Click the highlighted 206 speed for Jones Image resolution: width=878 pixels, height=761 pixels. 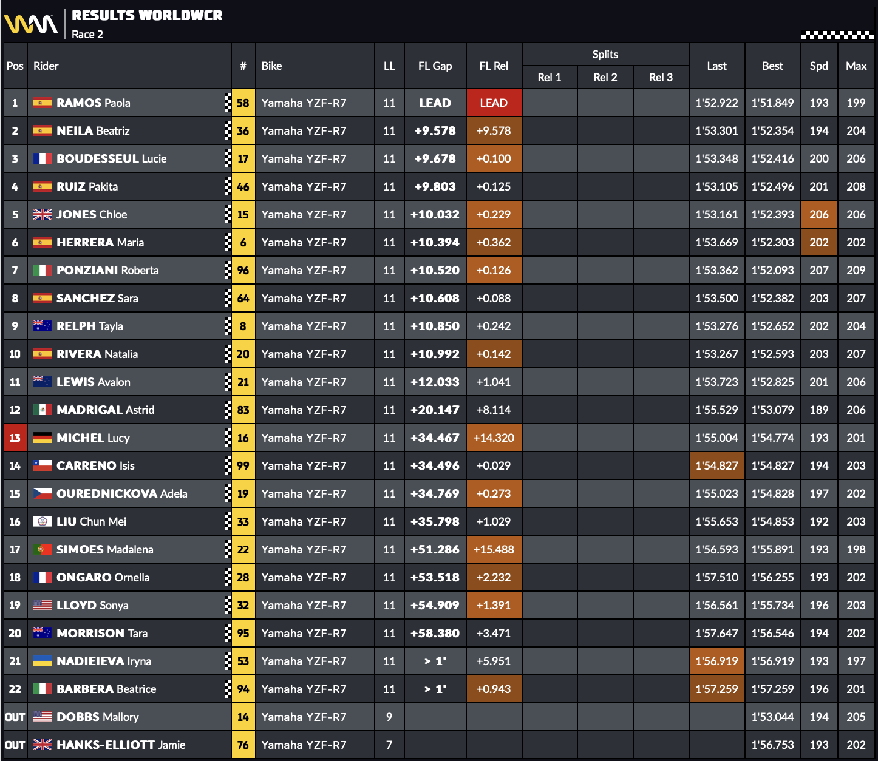click(x=818, y=214)
